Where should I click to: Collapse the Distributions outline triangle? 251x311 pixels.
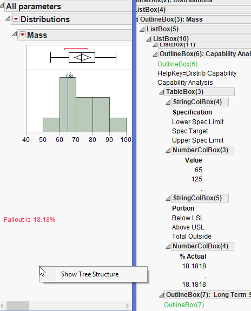[x=8, y=18]
